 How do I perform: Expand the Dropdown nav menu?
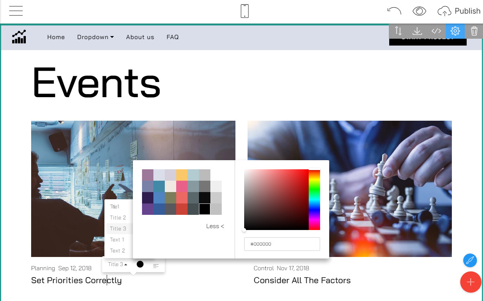pos(95,37)
